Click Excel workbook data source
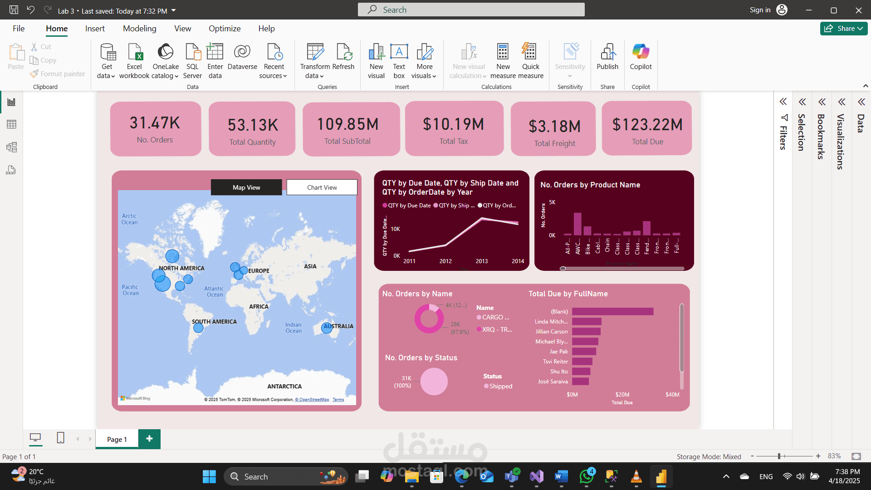Image resolution: width=871 pixels, height=490 pixels. pyautogui.click(x=134, y=61)
